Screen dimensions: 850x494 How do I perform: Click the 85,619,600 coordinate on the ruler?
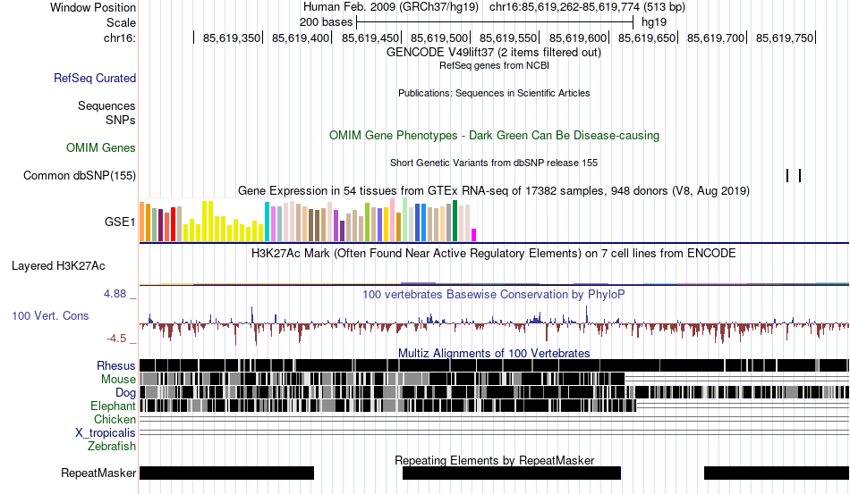578,38
